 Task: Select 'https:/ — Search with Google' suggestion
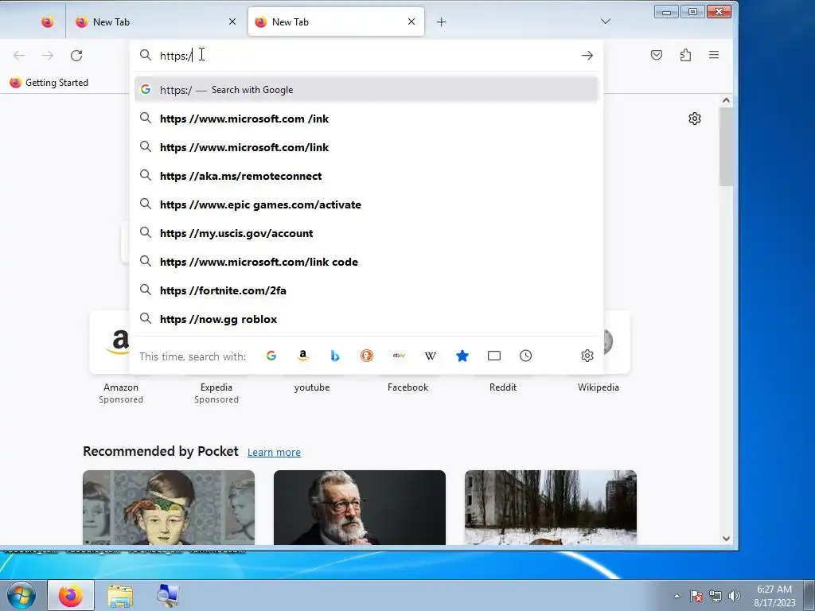[x=366, y=90]
